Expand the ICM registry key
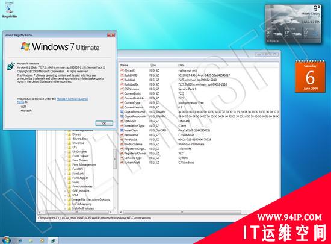 point(65,195)
